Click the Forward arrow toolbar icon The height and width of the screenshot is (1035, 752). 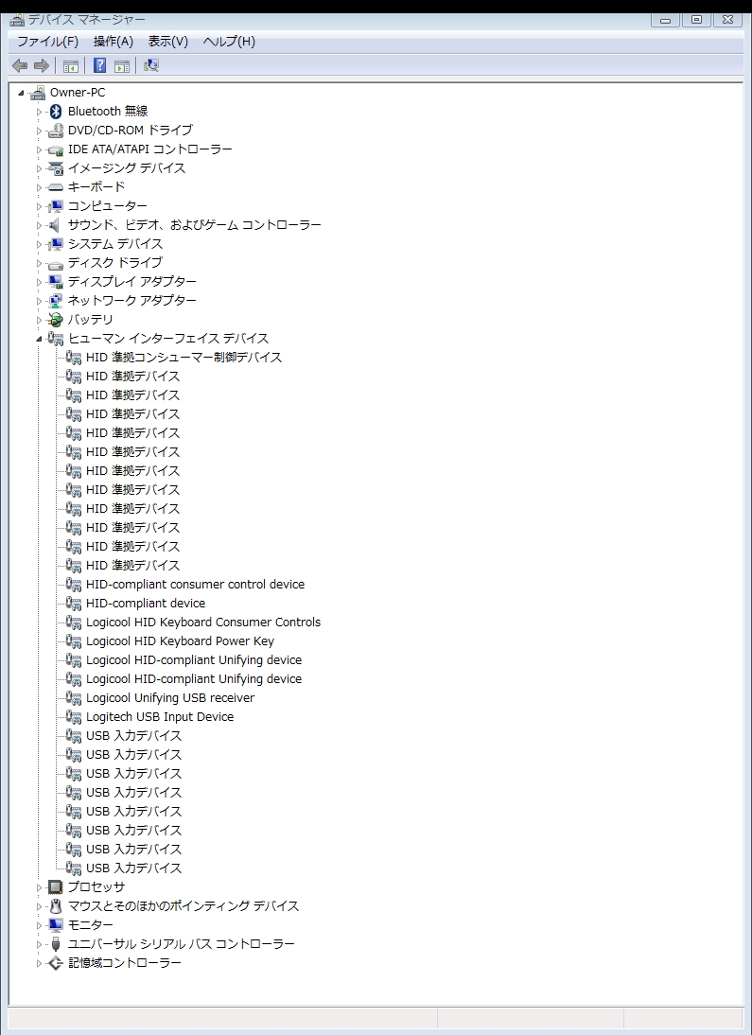(41, 65)
